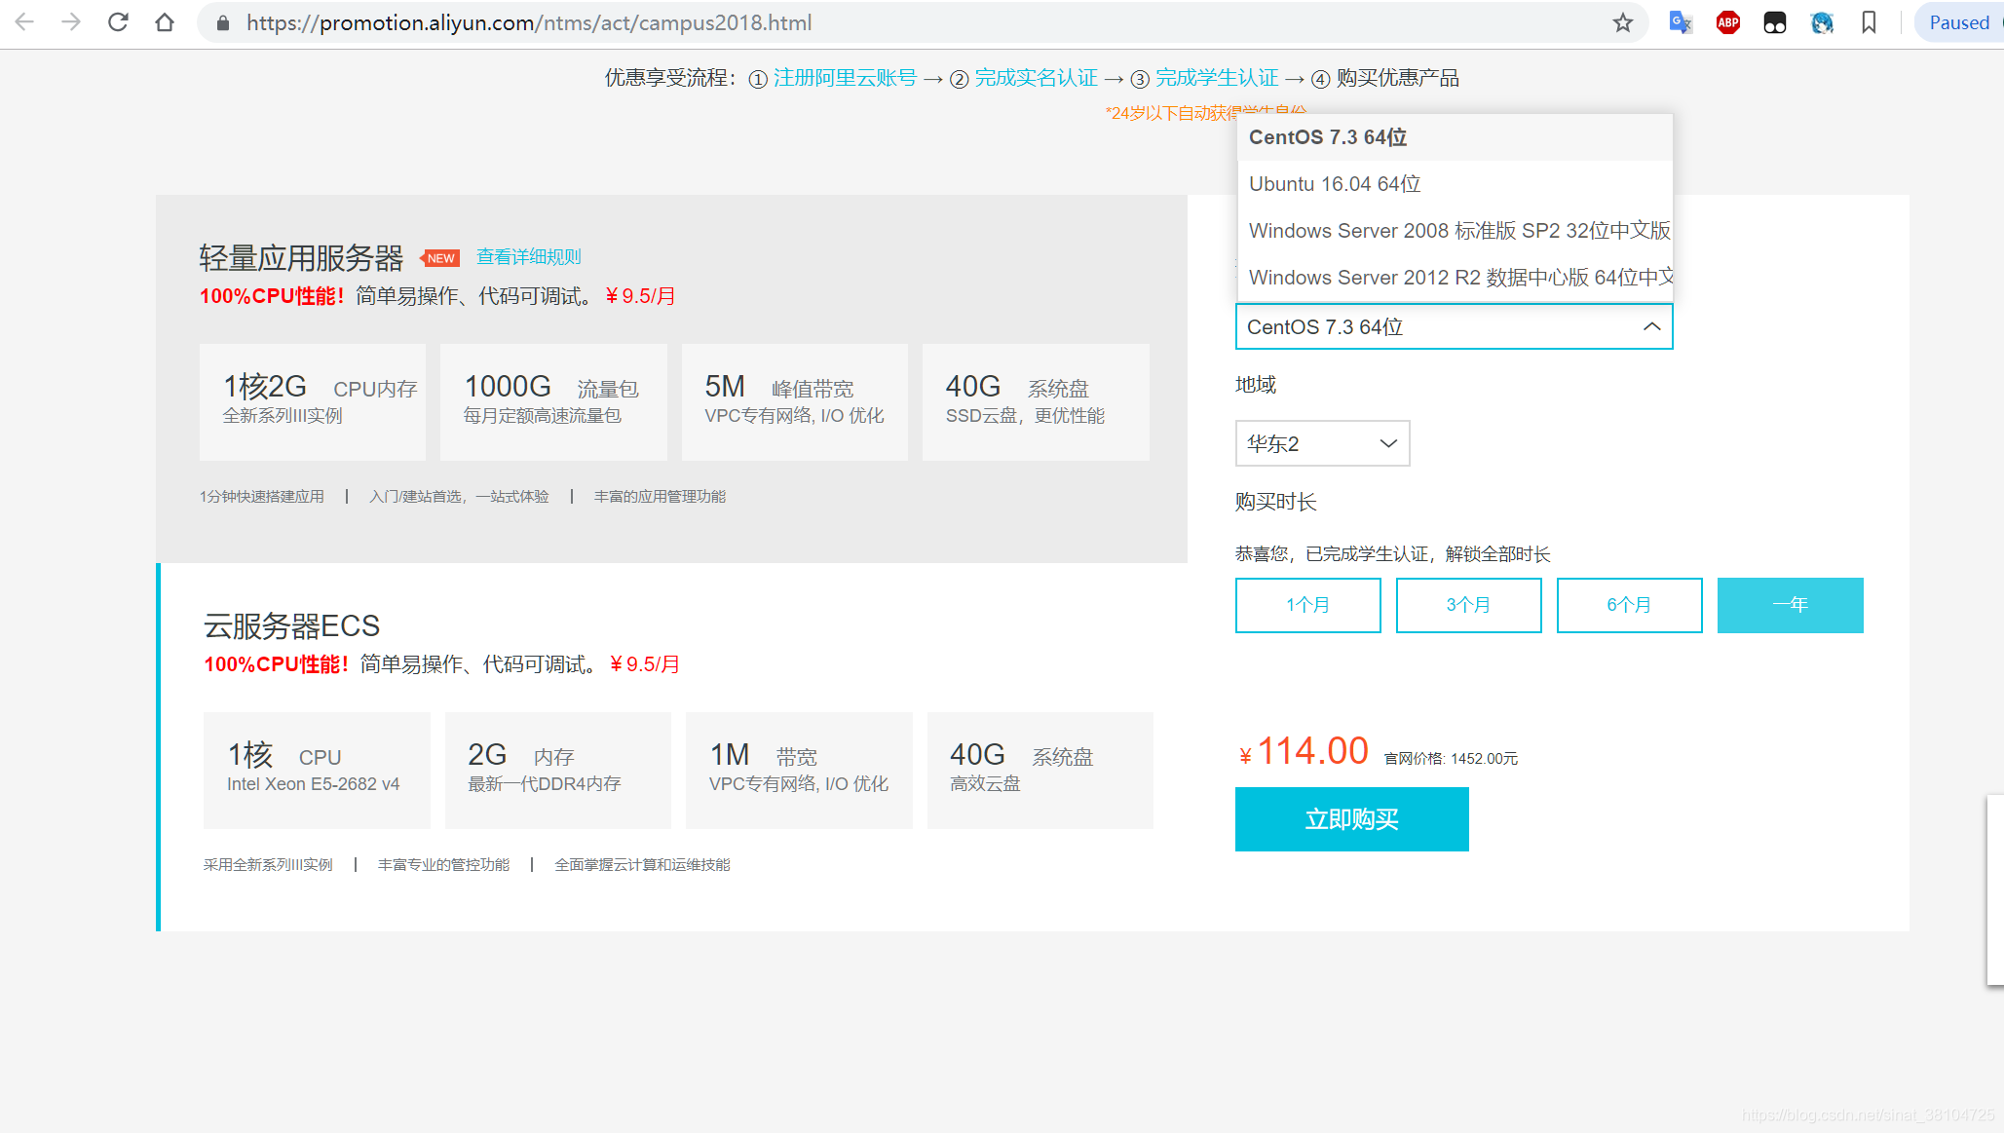Click the 1000G 流量包 spec card
Image resolution: width=2004 pixels, height=1133 pixels.
(553, 401)
